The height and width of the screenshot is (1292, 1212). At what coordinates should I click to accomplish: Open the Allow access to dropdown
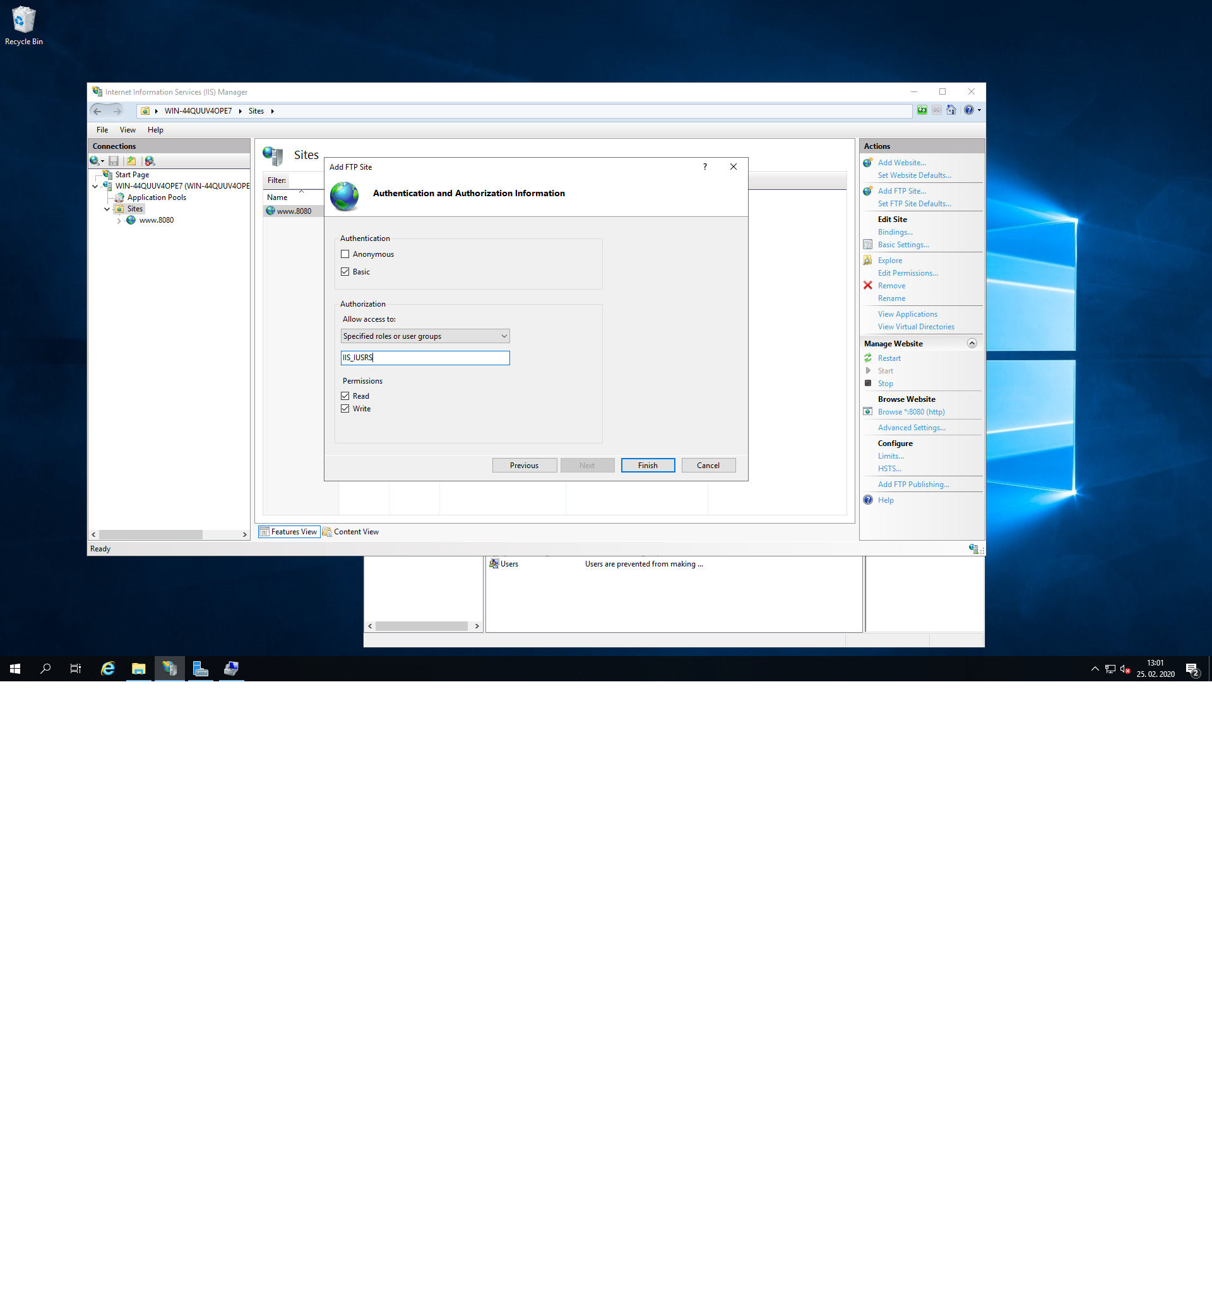coord(425,337)
